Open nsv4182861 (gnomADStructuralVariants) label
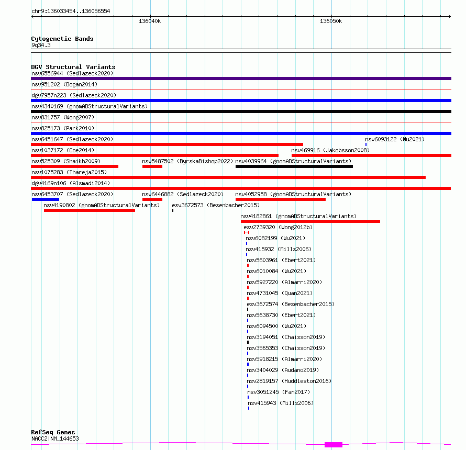The width and height of the screenshot is (466, 450). [298, 216]
